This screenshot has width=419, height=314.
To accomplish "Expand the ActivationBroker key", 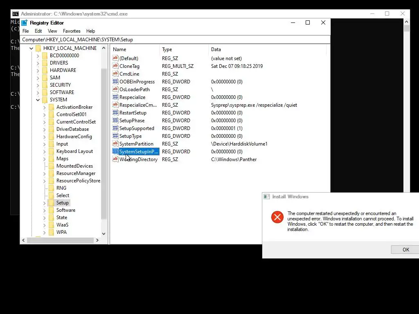I will [x=44, y=107].
